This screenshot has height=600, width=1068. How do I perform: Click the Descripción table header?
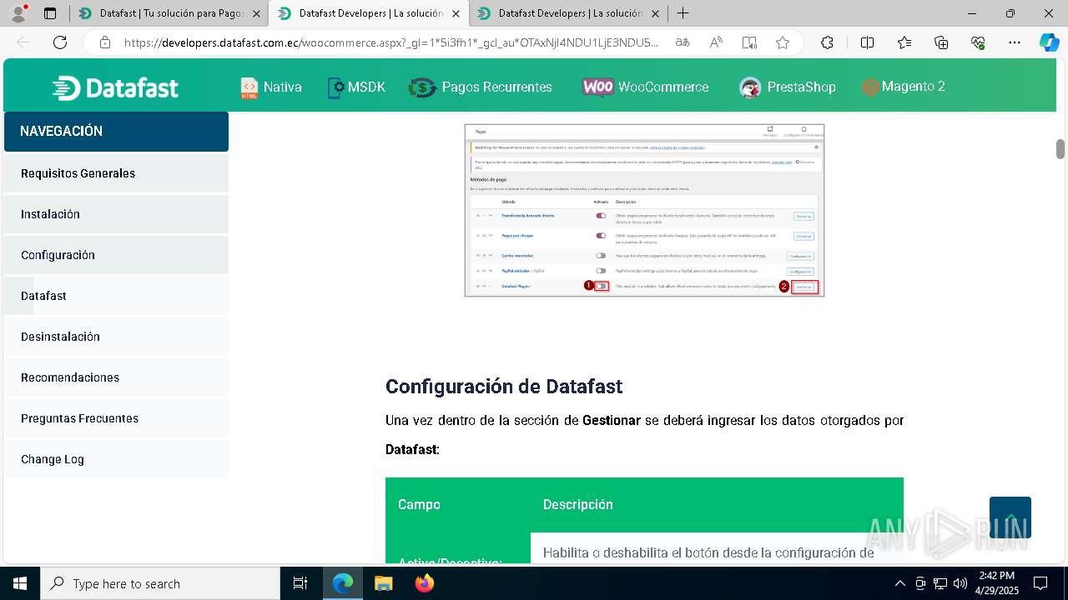577,504
